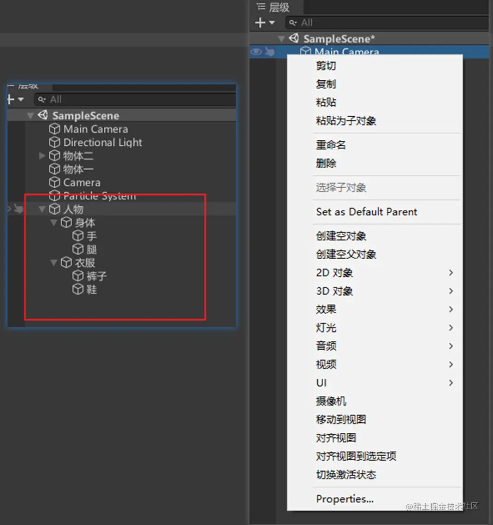This screenshot has height=525, width=493.
Task: Collapse the 衣服 object children
Action: (53, 263)
